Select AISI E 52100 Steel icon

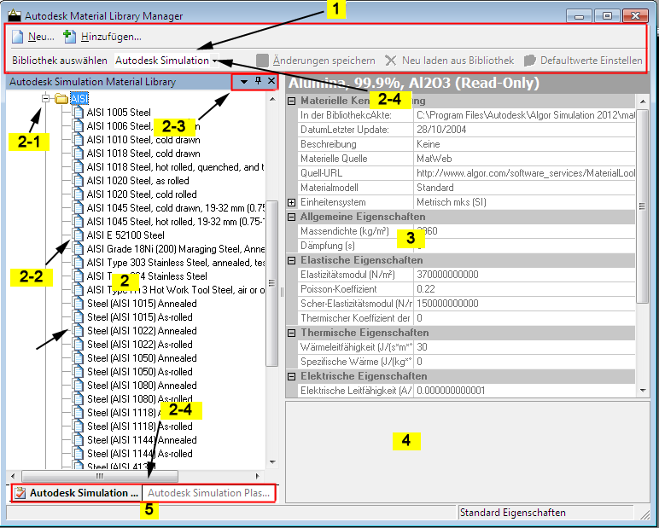click(x=79, y=235)
